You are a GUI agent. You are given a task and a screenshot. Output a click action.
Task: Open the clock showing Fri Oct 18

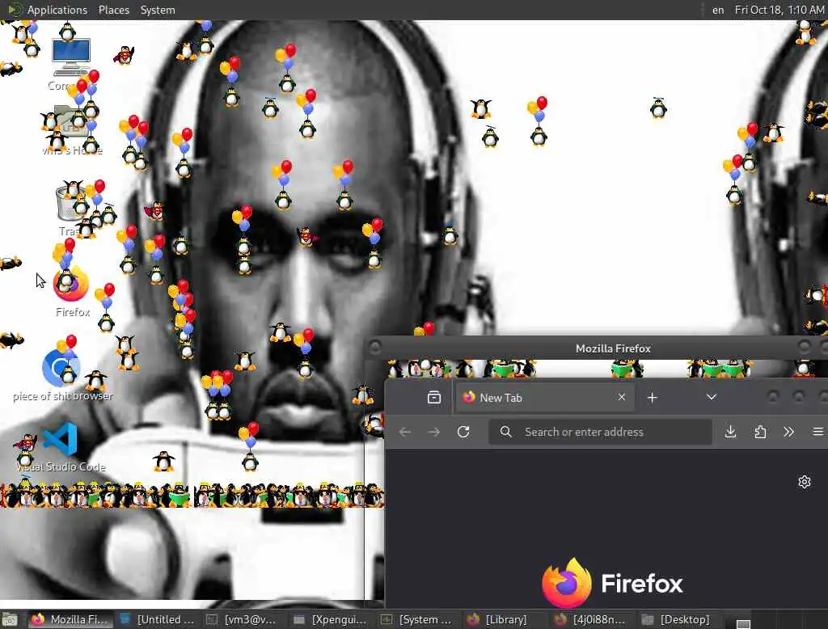(x=779, y=10)
